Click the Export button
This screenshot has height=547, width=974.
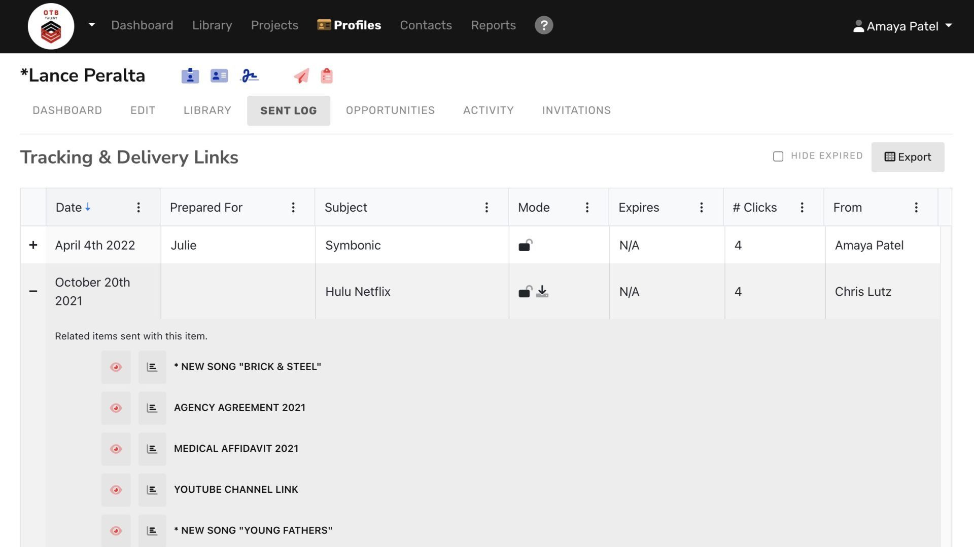(x=907, y=157)
